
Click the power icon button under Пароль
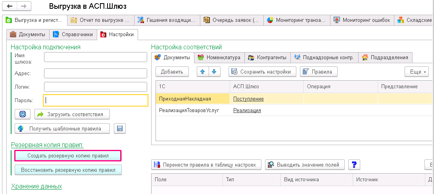(x=23, y=114)
